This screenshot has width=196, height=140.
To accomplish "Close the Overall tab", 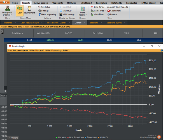I will (x=85, y=23).
